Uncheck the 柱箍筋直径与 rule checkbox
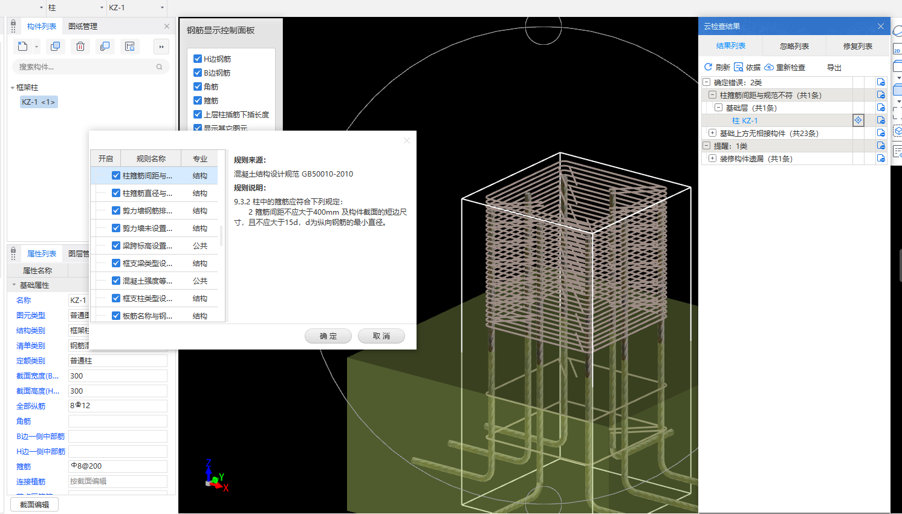 click(116, 193)
